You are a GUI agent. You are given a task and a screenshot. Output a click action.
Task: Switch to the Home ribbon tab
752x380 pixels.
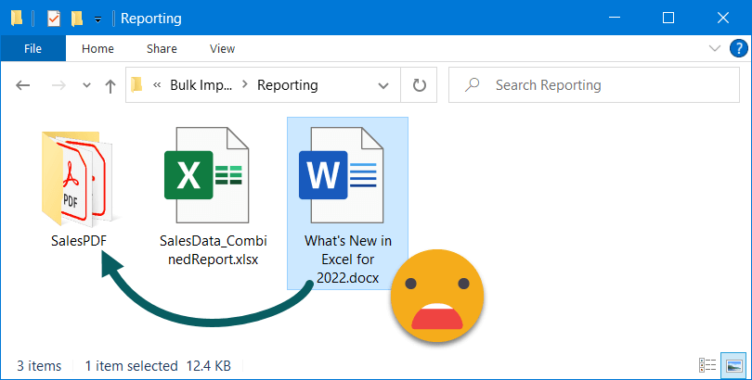pyautogui.click(x=97, y=48)
